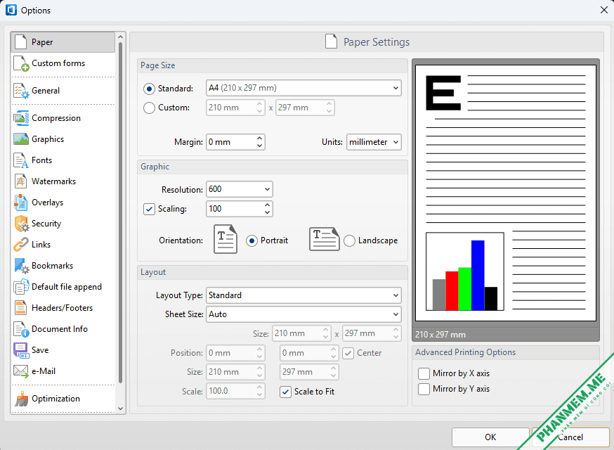
Task: Click the OK button
Action: [490, 437]
